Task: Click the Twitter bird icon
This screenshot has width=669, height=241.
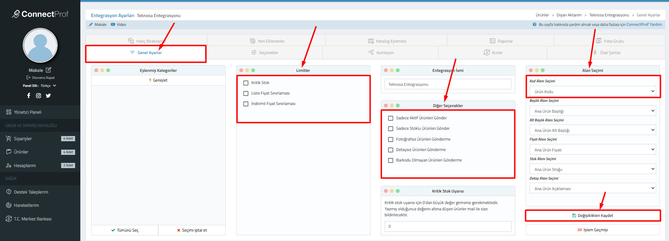Action: click(48, 96)
